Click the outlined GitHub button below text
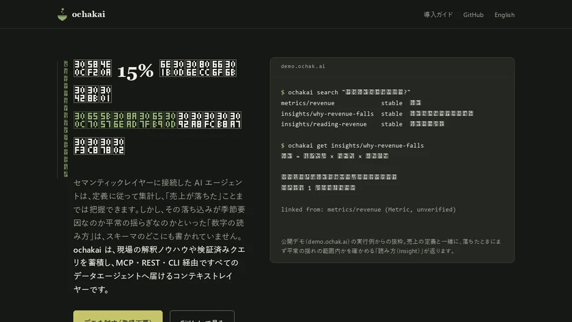The image size is (572, 322). click(202, 317)
